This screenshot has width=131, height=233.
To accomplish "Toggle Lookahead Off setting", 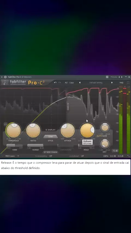I will (x=82, y=156).
